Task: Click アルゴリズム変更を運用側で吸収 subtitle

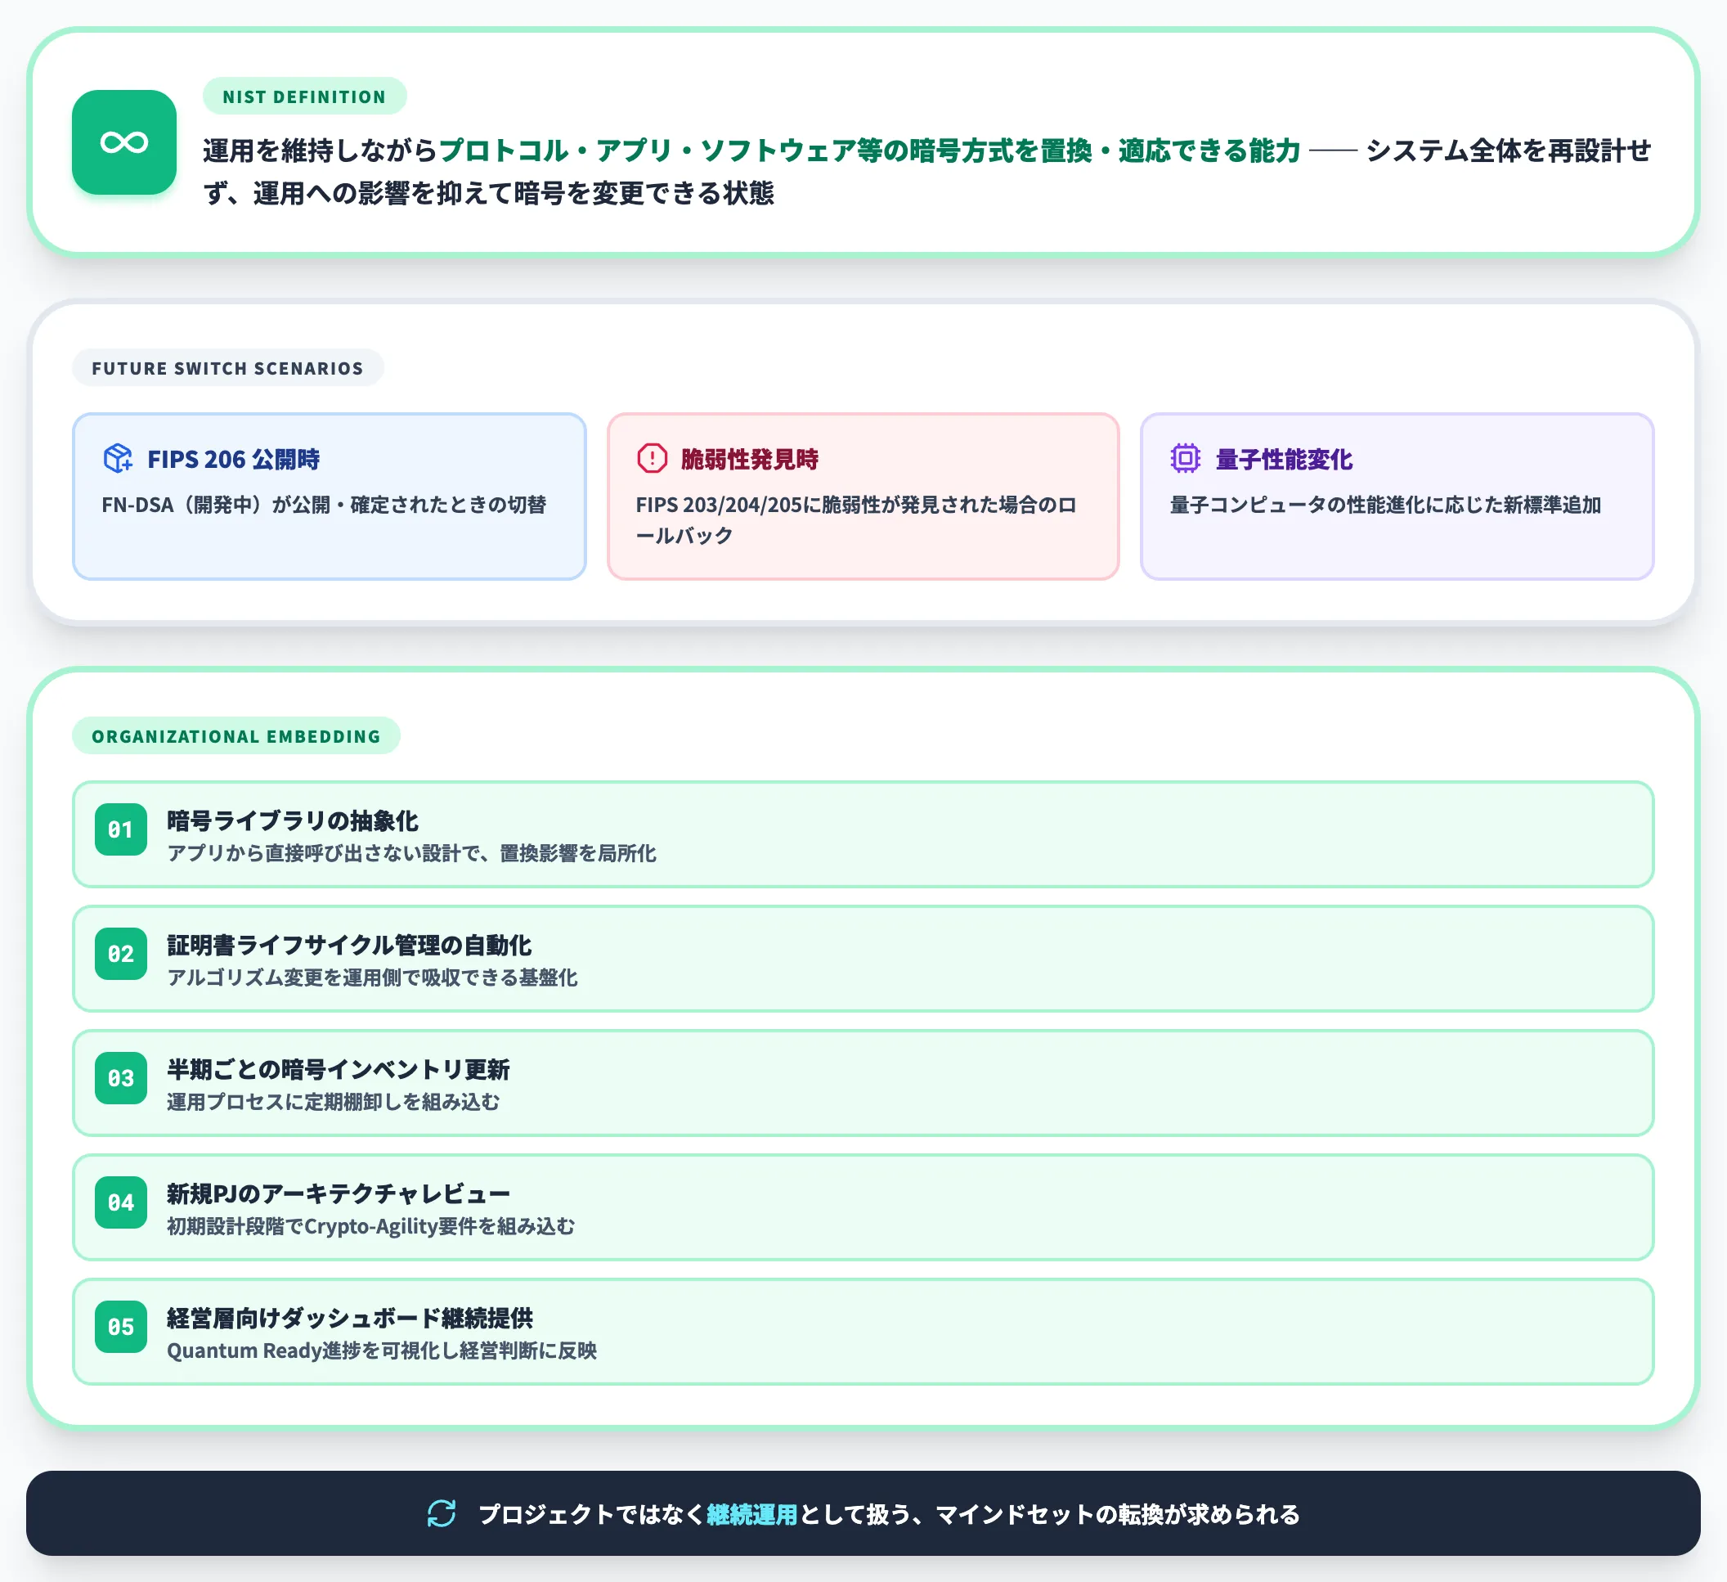Action: (x=372, y=978)
